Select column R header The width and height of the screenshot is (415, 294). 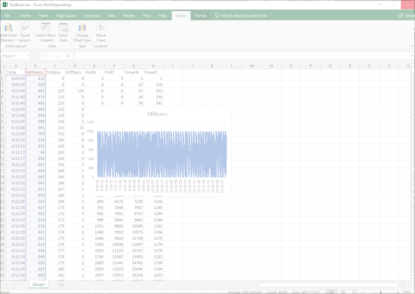click(350, 66)
